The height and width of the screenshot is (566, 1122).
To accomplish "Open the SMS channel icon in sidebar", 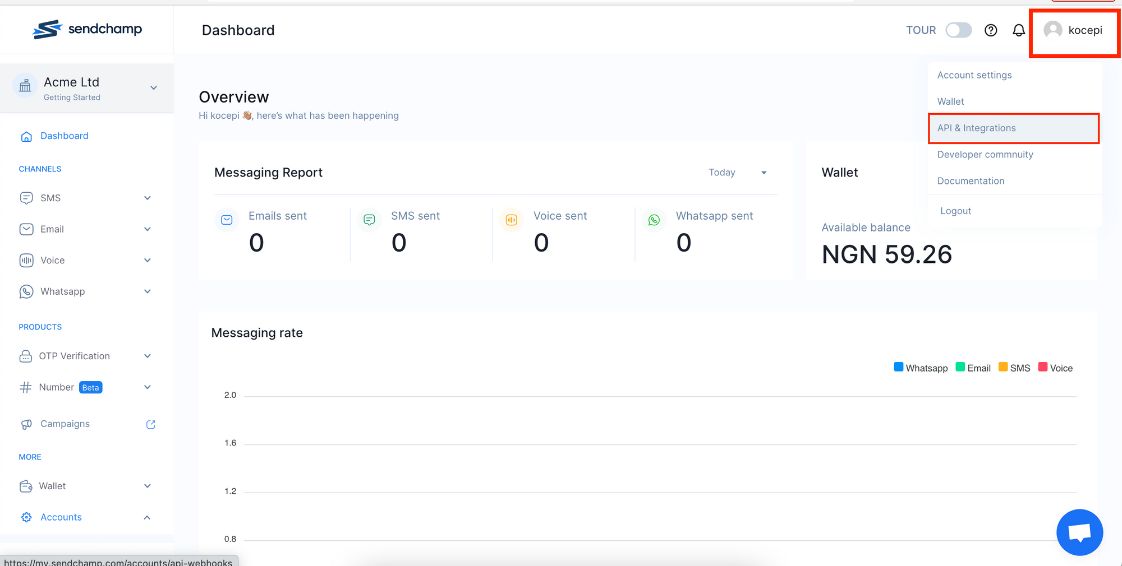I will 26,198.
